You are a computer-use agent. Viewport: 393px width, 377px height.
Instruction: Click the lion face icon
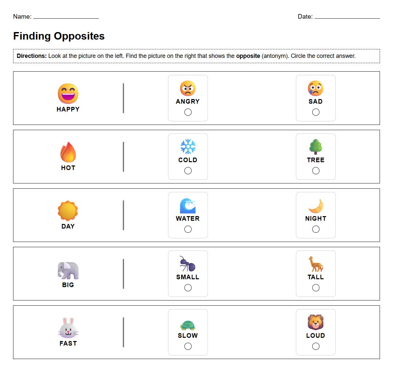click(x=316, y=322)
